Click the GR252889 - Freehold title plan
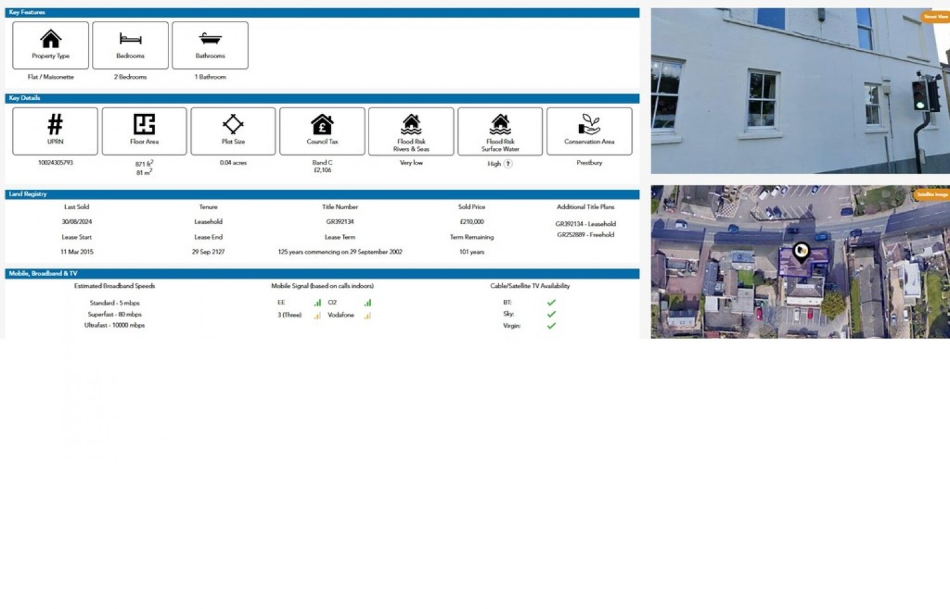 [585, 235]
